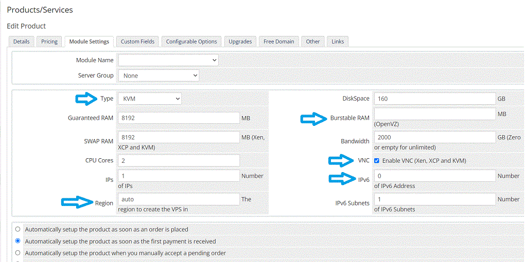
Task: Click the Region label
Action: pos(104,203)
